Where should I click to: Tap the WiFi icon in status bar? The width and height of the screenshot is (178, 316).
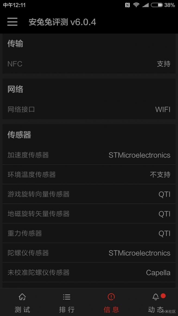(x=136, y=5)
